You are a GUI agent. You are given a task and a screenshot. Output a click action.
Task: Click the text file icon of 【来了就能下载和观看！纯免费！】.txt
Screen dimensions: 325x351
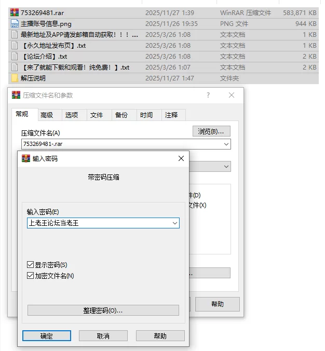(15, 67)
